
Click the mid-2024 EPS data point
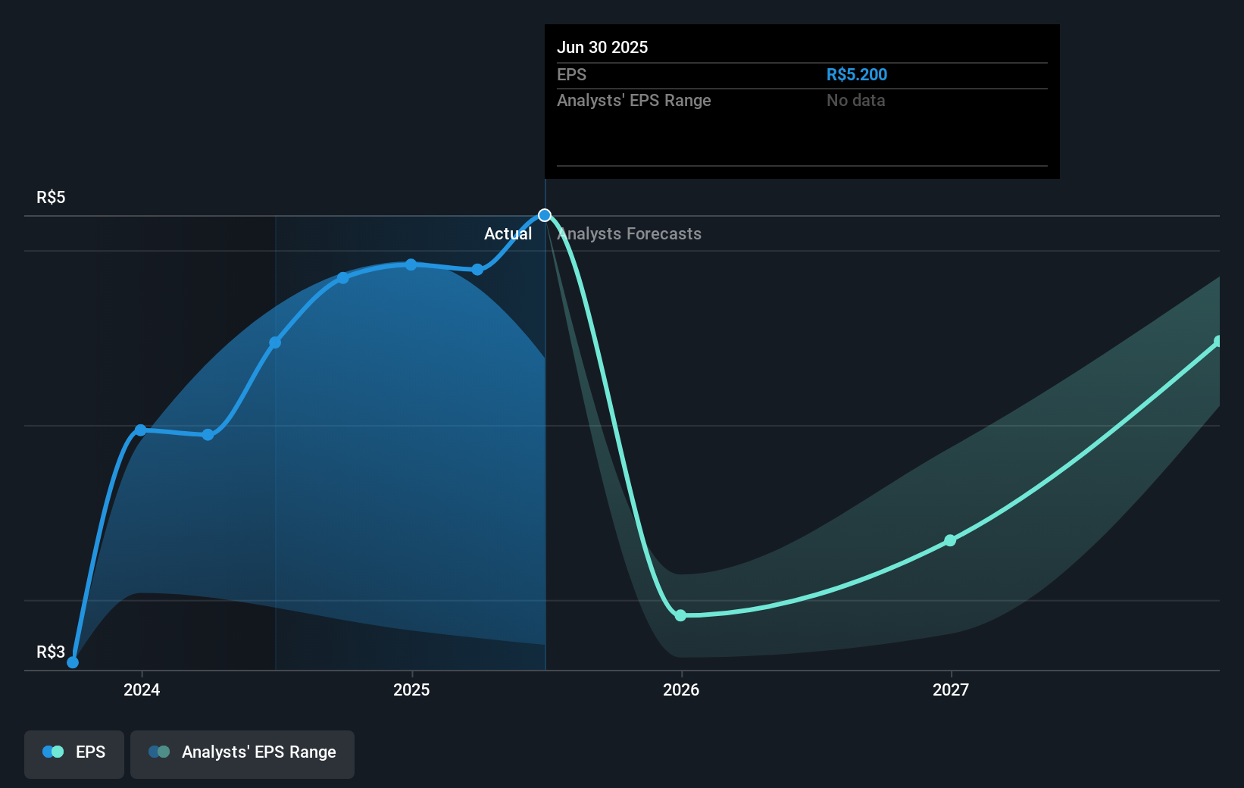(x=275, y=342)
